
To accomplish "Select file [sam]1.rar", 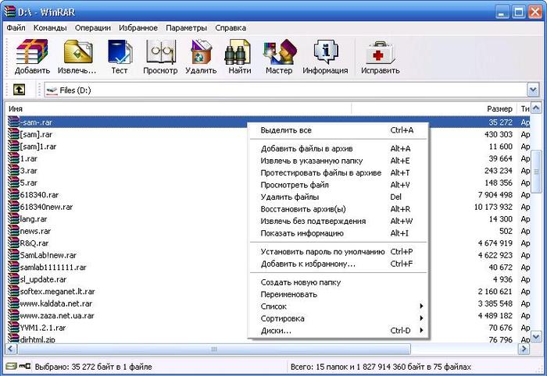I will pyautogui.click(x=38, y=147).
